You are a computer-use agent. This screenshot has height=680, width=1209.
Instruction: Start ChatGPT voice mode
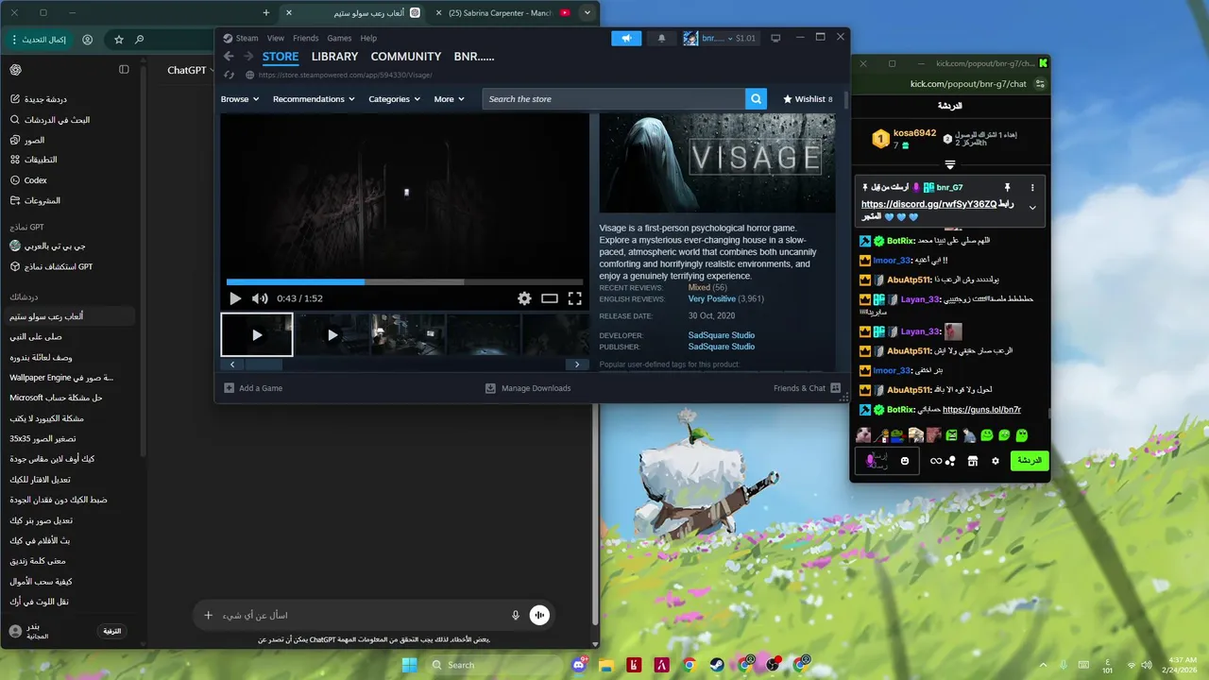click(x=539, y=615)
